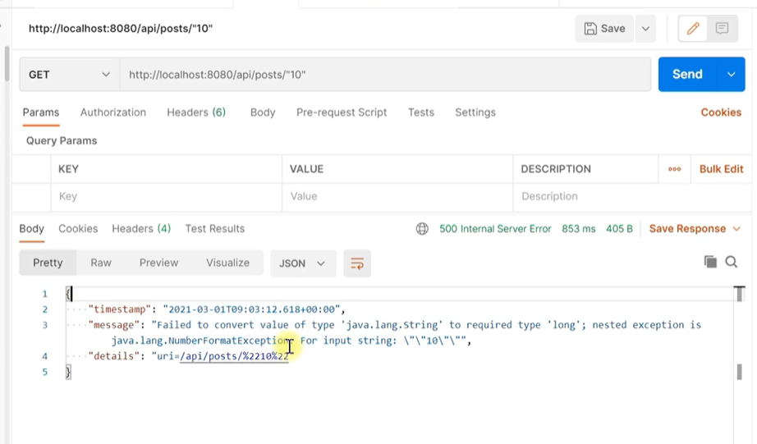Open the Test Results tab
Screen dimensions: 757x444
215,229
